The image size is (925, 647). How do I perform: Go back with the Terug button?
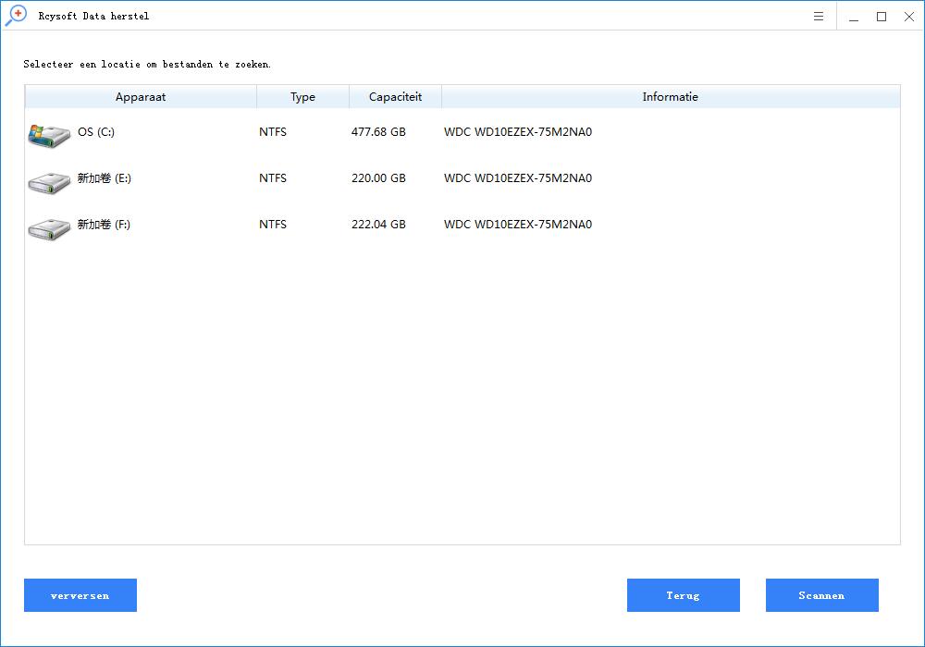pos(683,595)
